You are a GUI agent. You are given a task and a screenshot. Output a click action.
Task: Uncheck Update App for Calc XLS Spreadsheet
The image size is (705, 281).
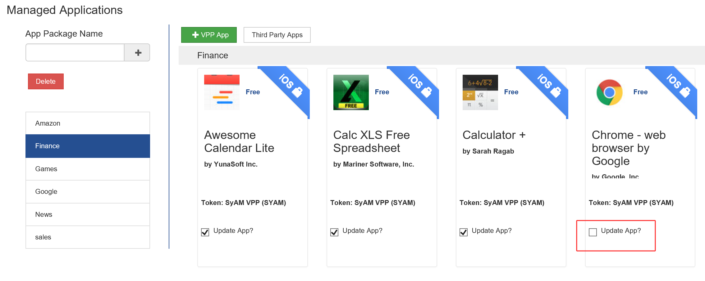pyautogui.click(x=334, y=232)
